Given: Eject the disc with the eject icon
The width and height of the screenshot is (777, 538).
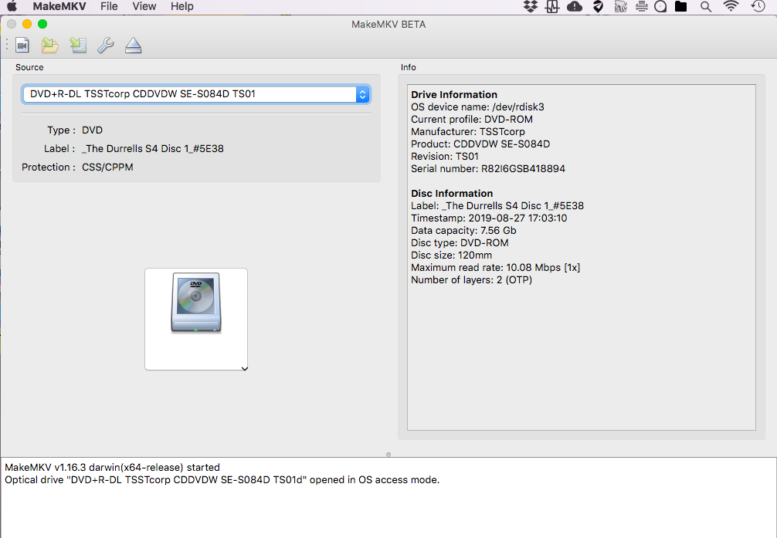Looking at the screenshot, I should (134, 46).
